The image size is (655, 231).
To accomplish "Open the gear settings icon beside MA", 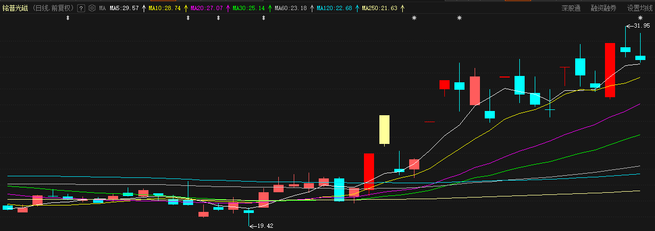I will tap(93, 8).
